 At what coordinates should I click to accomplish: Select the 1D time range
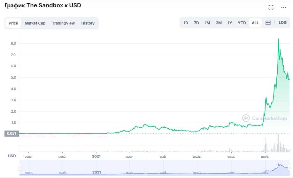tap(186, 23)
